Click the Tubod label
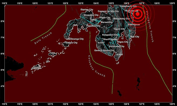This screenshot has height=106, width=177. click(93, 20)
